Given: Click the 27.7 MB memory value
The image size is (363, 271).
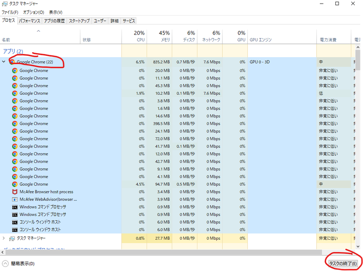Looking at the screenshot, I should pos(162,238).
